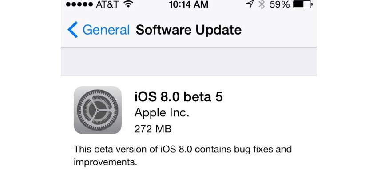This screenshot has width=373, height=177.
Task: Tap the word General in navigation bar
Action: 106,30
